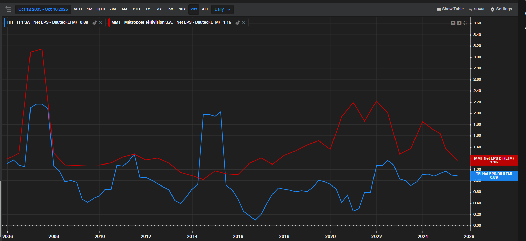Image resolution: width=526 pixels, height=241 pixels.
Task: Select the 5Y time range
Action: coord(171,9)
